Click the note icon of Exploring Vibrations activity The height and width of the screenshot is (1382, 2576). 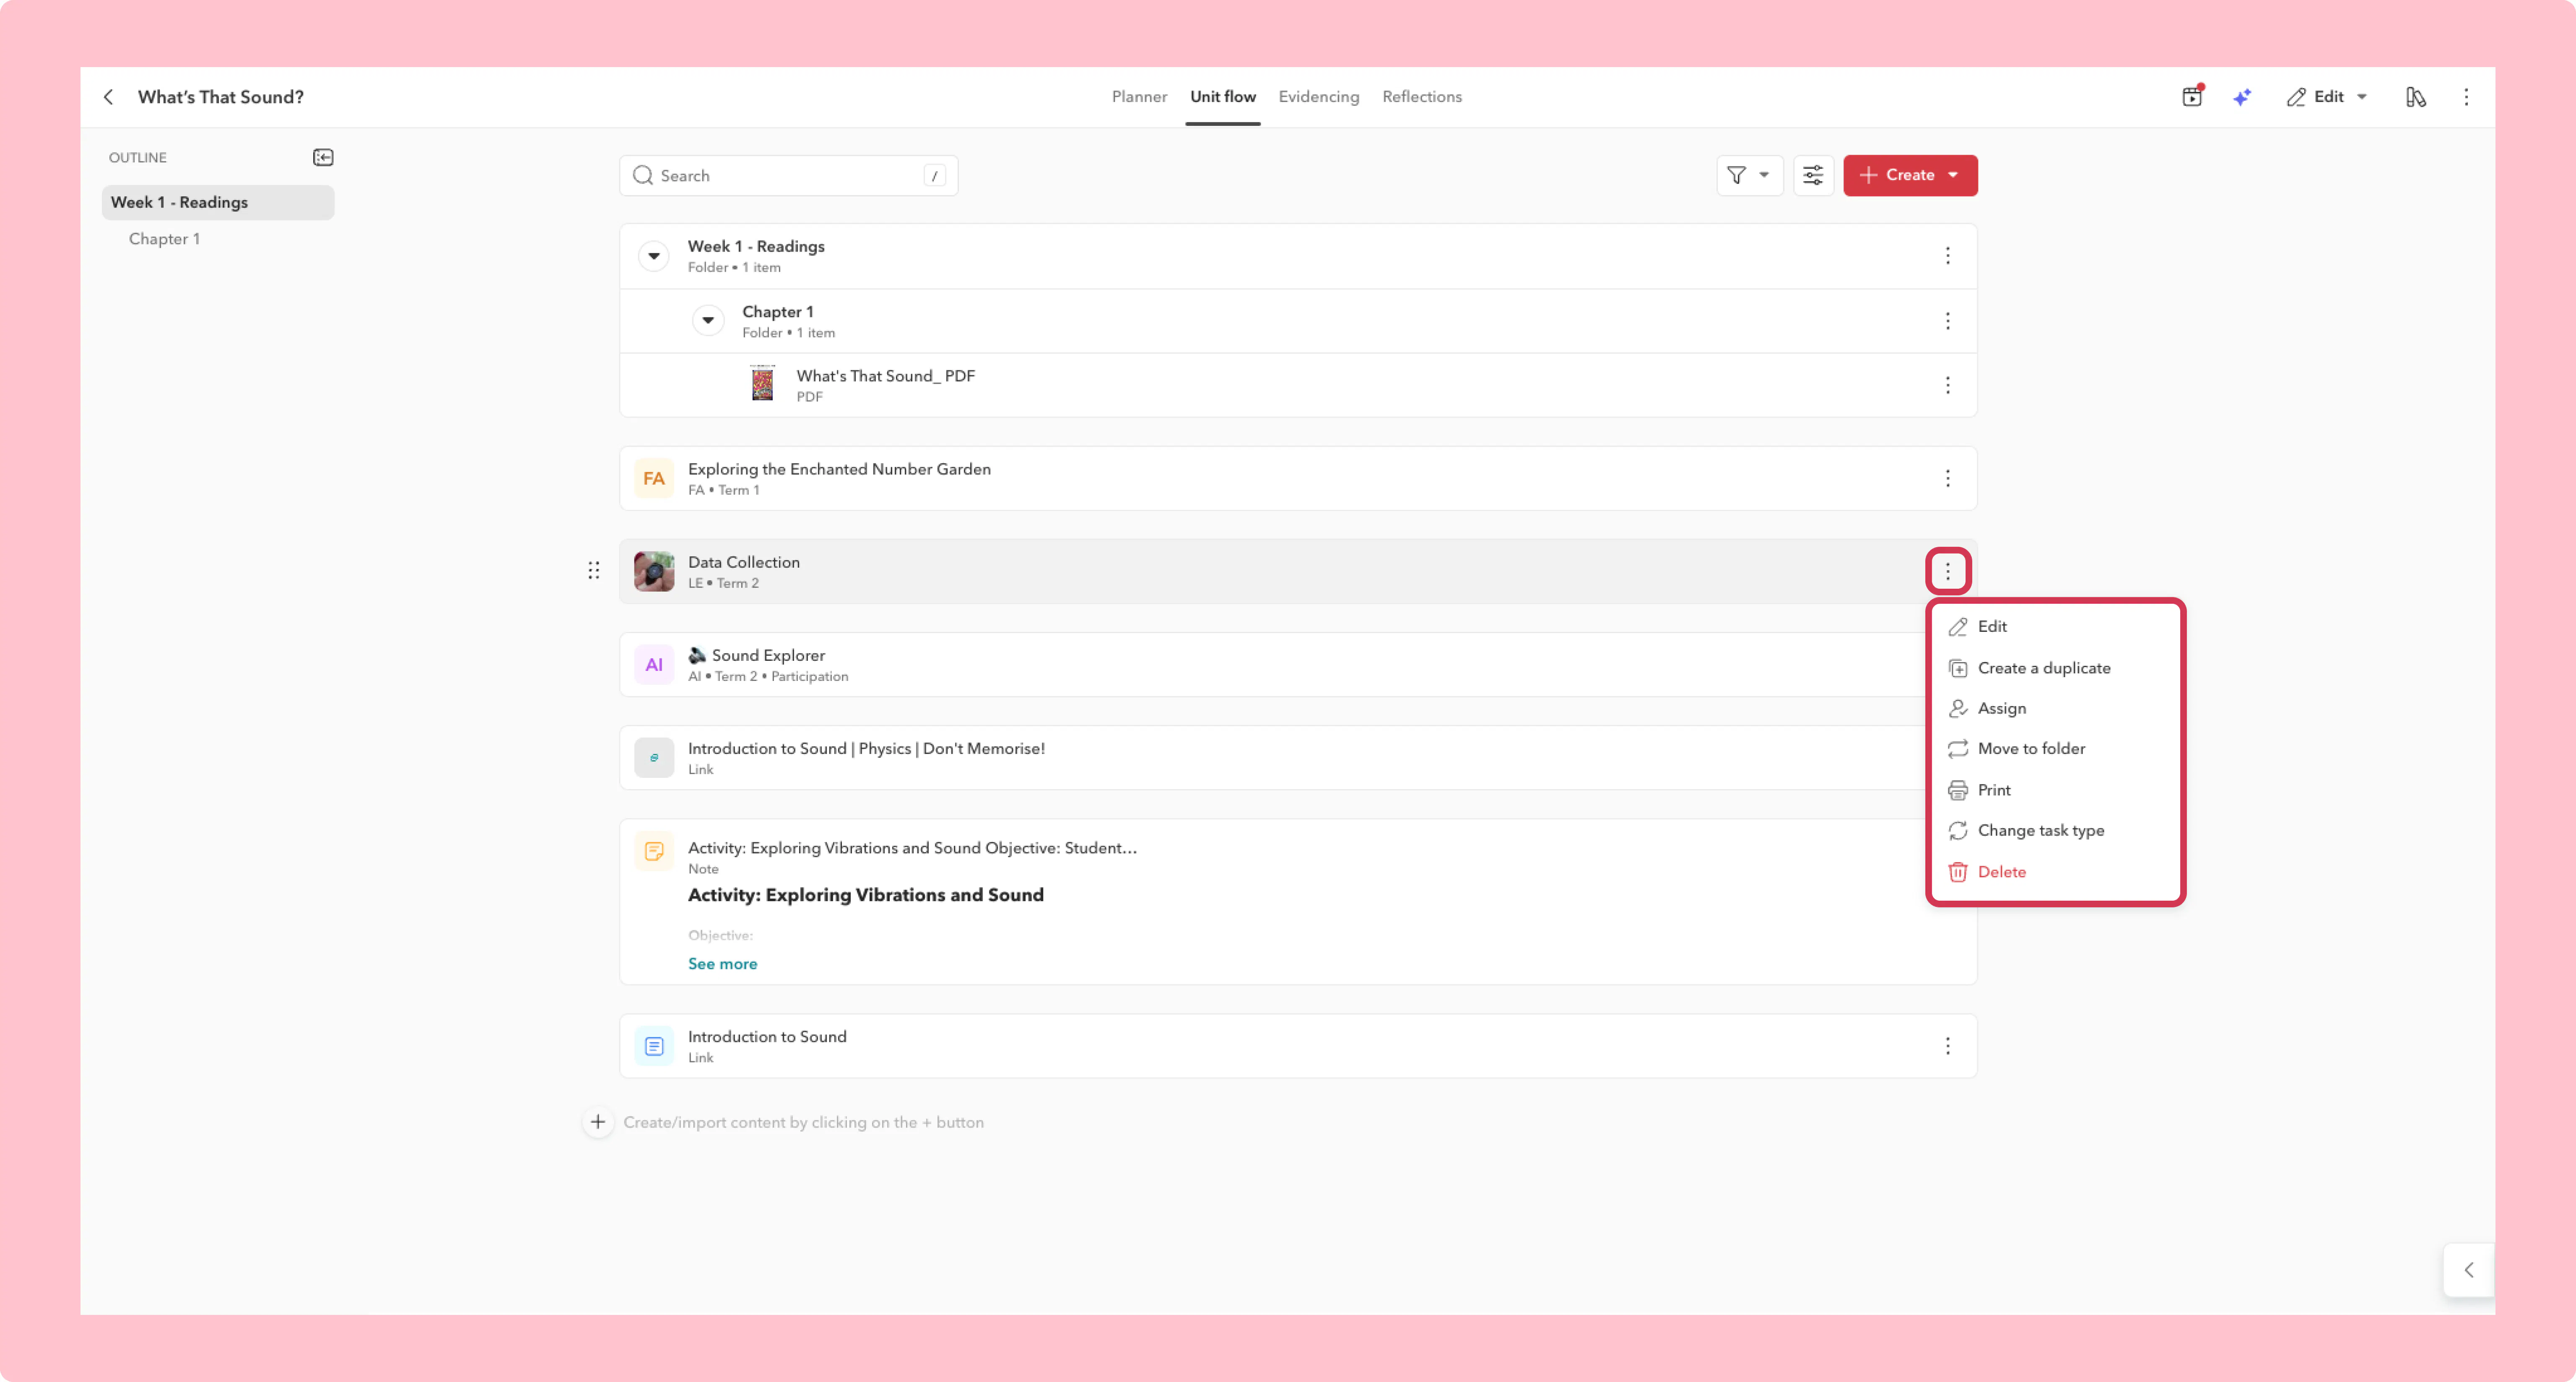pyautogui.click(x=654, y=851)
